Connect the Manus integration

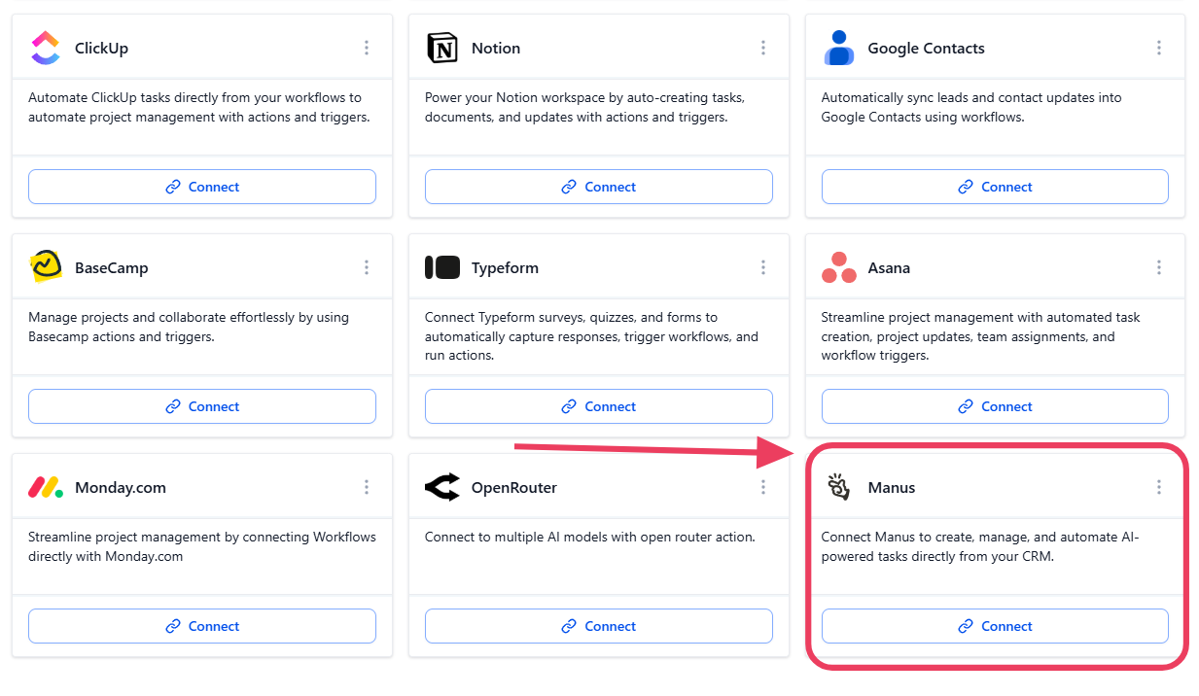click(x=995, y=626)
